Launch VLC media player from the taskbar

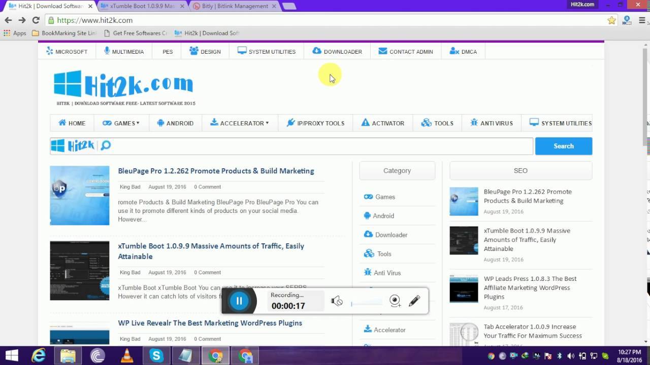click(x=126, y=356)
